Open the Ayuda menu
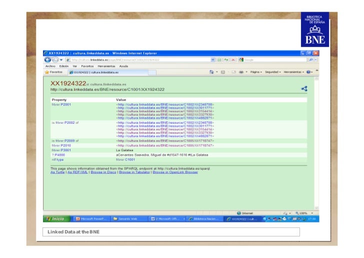The height and width of the screenshot is (258, 364). coord(123,66)
